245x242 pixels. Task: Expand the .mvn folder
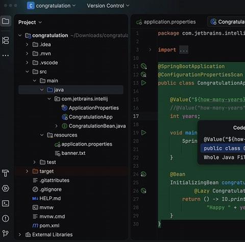click(x=27, y=53)
